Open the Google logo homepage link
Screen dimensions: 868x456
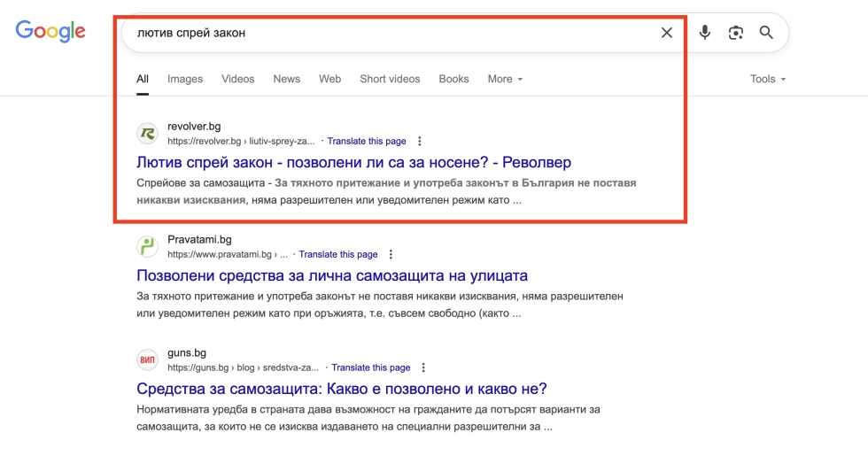[x=50, y=32]
